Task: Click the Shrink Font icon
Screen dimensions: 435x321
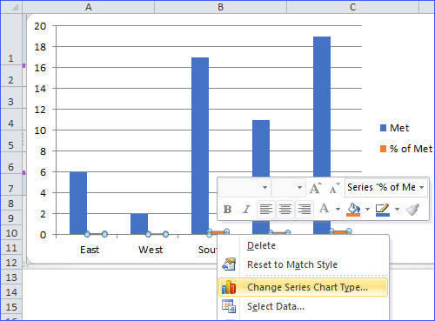Action: pyautogui.click(x=334, y=188)
